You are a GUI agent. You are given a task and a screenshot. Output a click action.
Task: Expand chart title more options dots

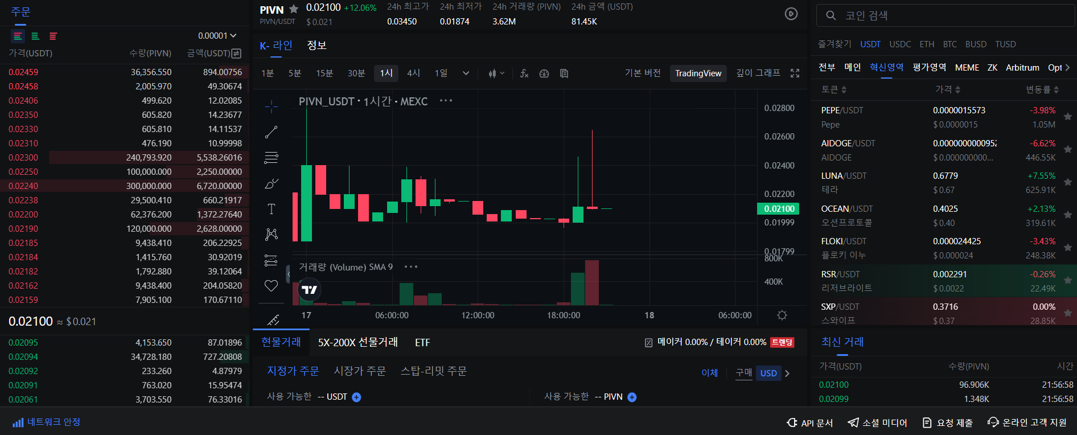446,101
